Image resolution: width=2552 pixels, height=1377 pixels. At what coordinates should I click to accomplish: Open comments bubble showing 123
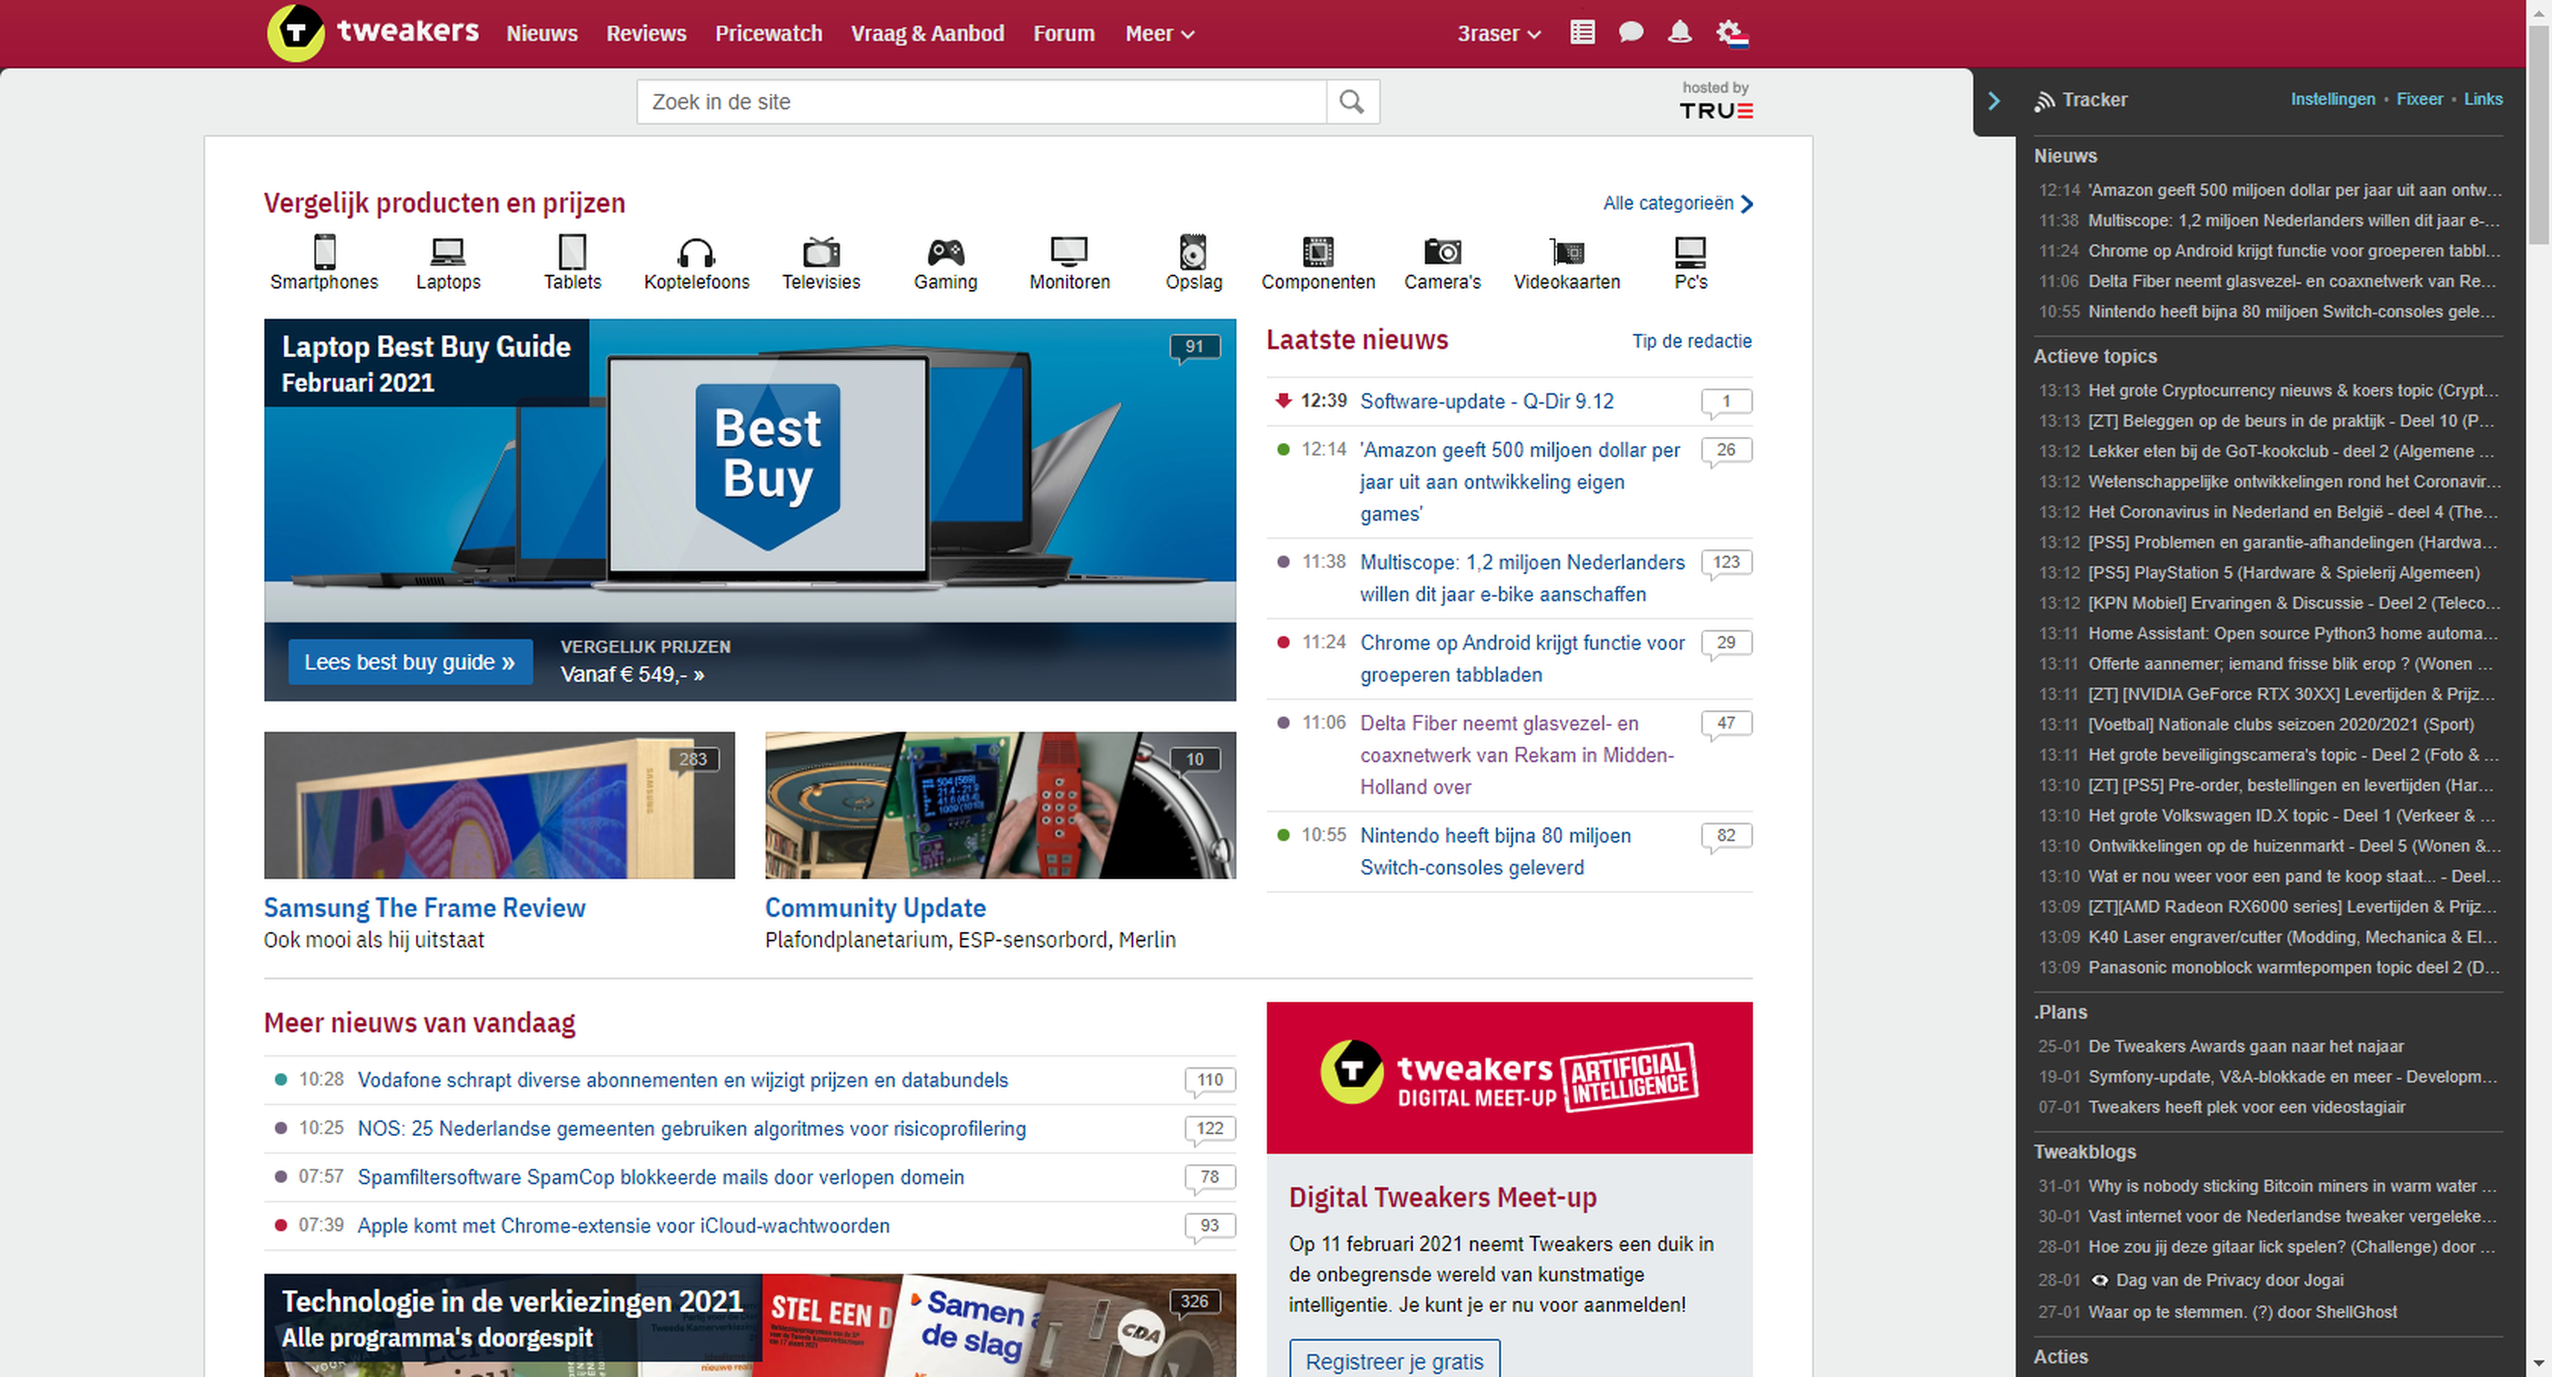[1725, 563]
